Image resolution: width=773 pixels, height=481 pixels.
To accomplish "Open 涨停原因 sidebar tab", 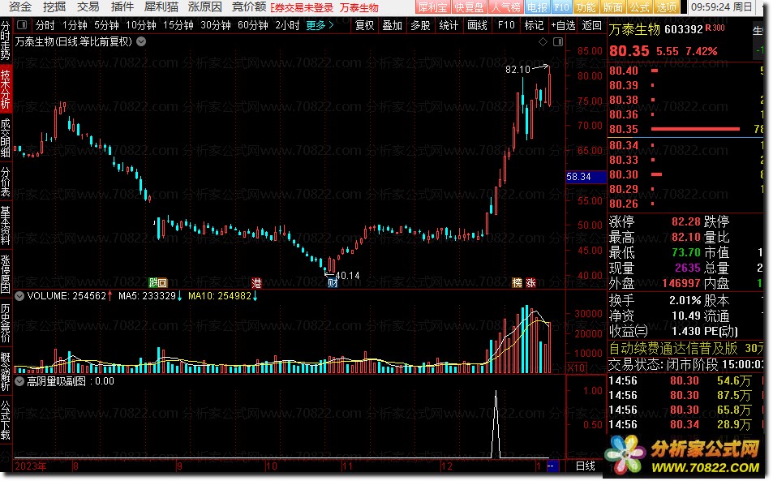I will tap(6, 274).
